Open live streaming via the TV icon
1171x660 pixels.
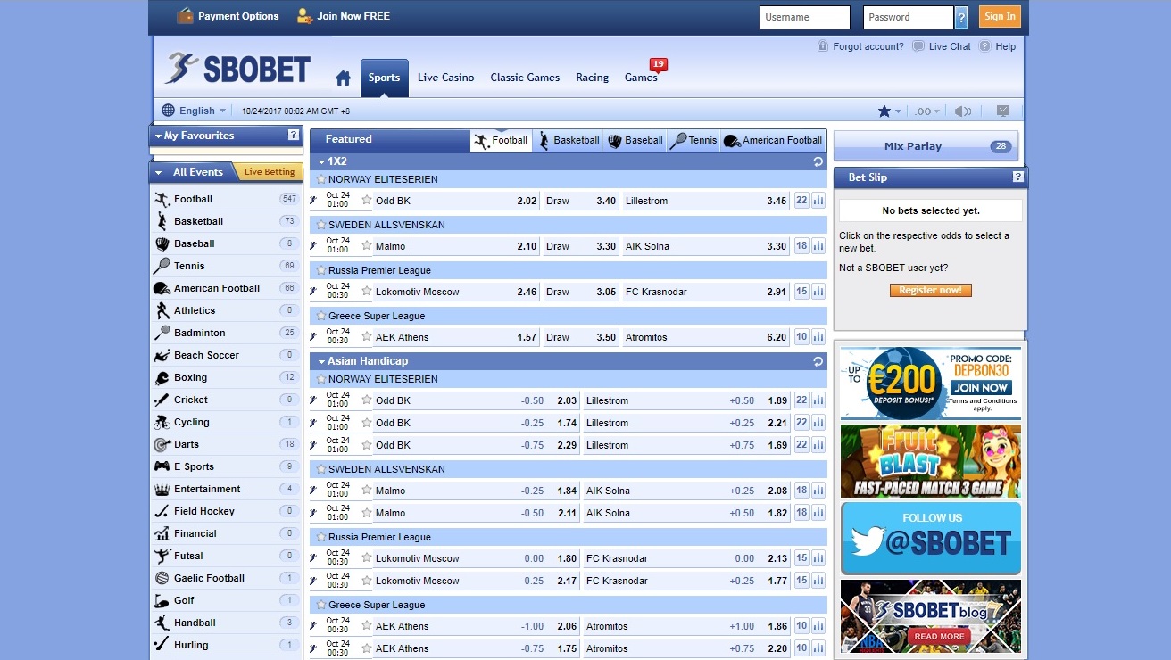[x=1003, y=110]
